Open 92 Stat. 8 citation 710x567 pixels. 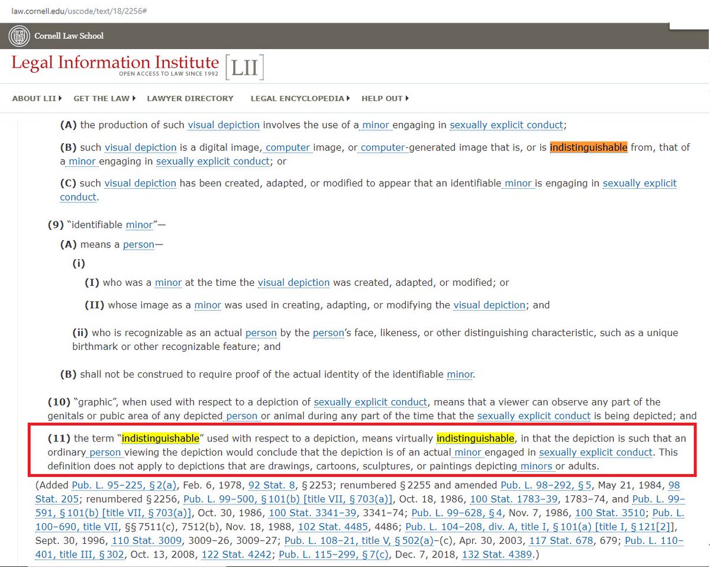(273, 485)
